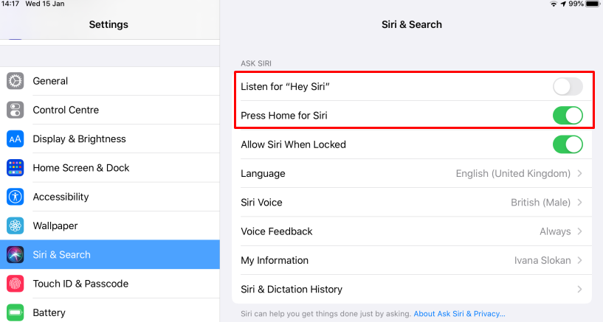Tap the Control Centre icon
Viewport: 603px width, 322px height.
coord(15,110)
